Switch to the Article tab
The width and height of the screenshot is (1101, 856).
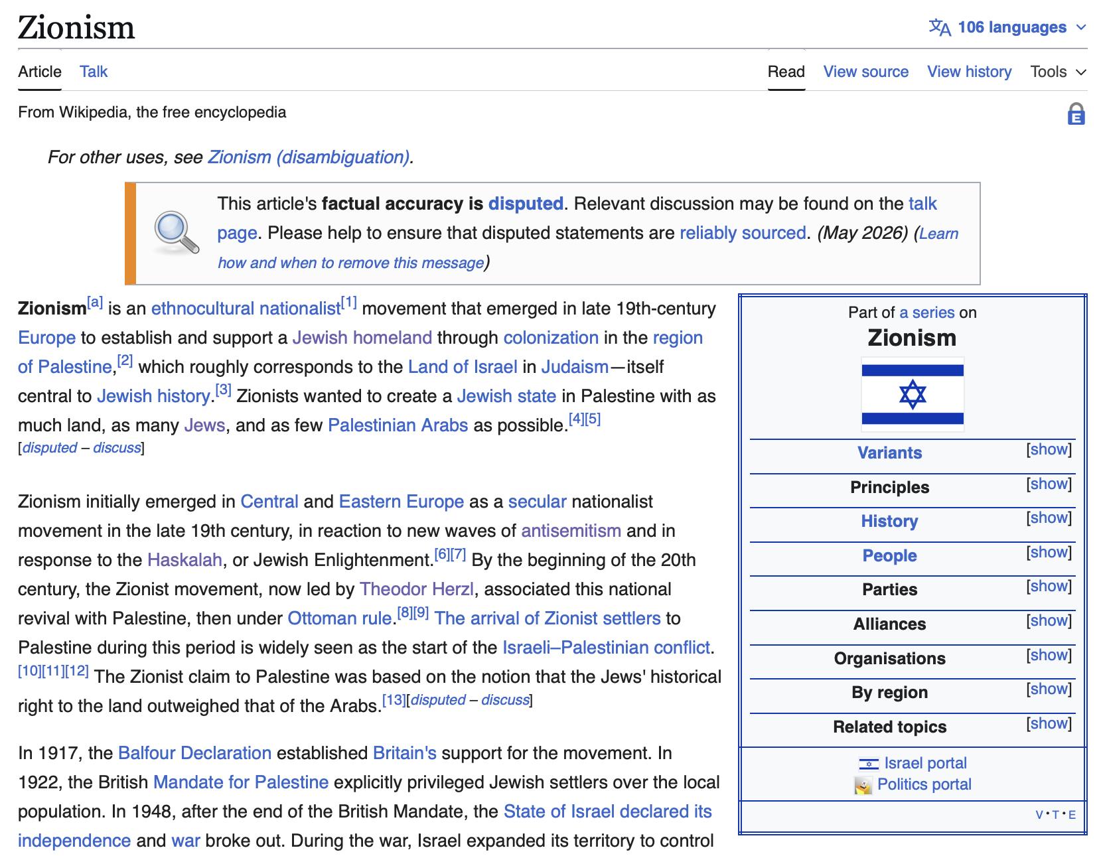[x=40, y=72]
